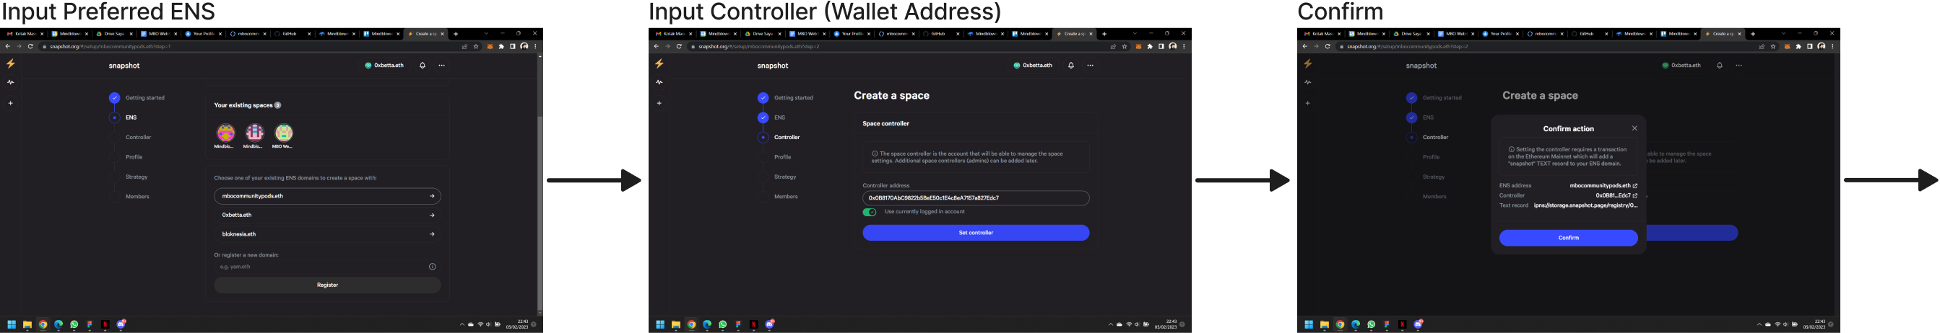Close the Confirm action dialog
Screen dimensions: 1940x333
click(1634, 128)
